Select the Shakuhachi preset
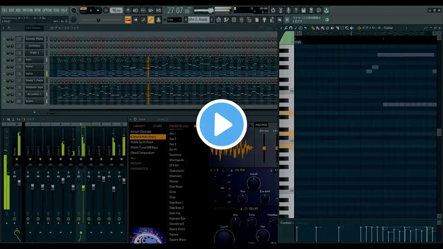Viewport: 443px width, 249px height. (177, 171)
